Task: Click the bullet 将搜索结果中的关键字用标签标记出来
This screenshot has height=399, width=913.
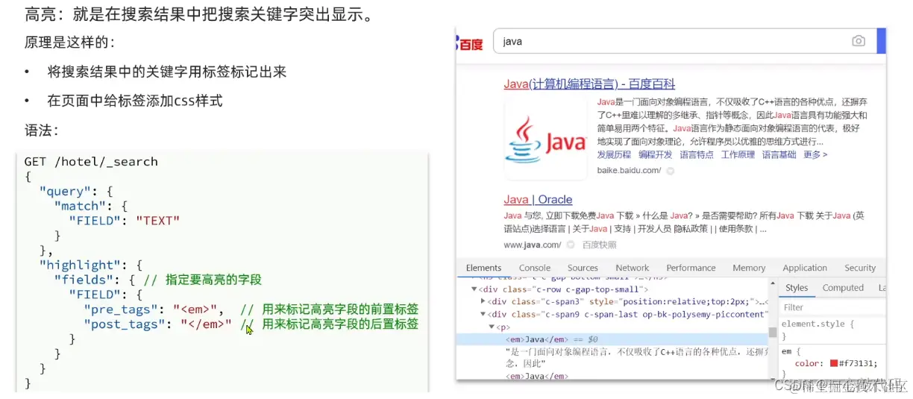Action: coord(167,72)
